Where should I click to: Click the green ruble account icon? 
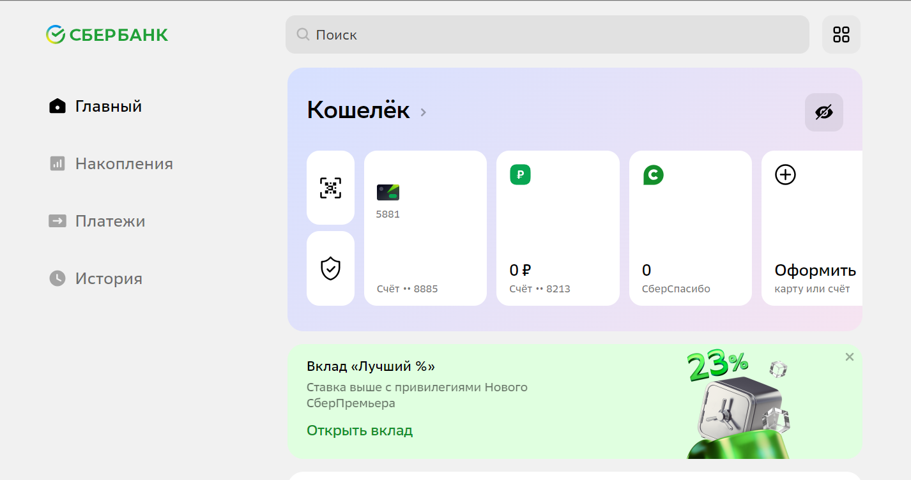click(x=520, y=174)
